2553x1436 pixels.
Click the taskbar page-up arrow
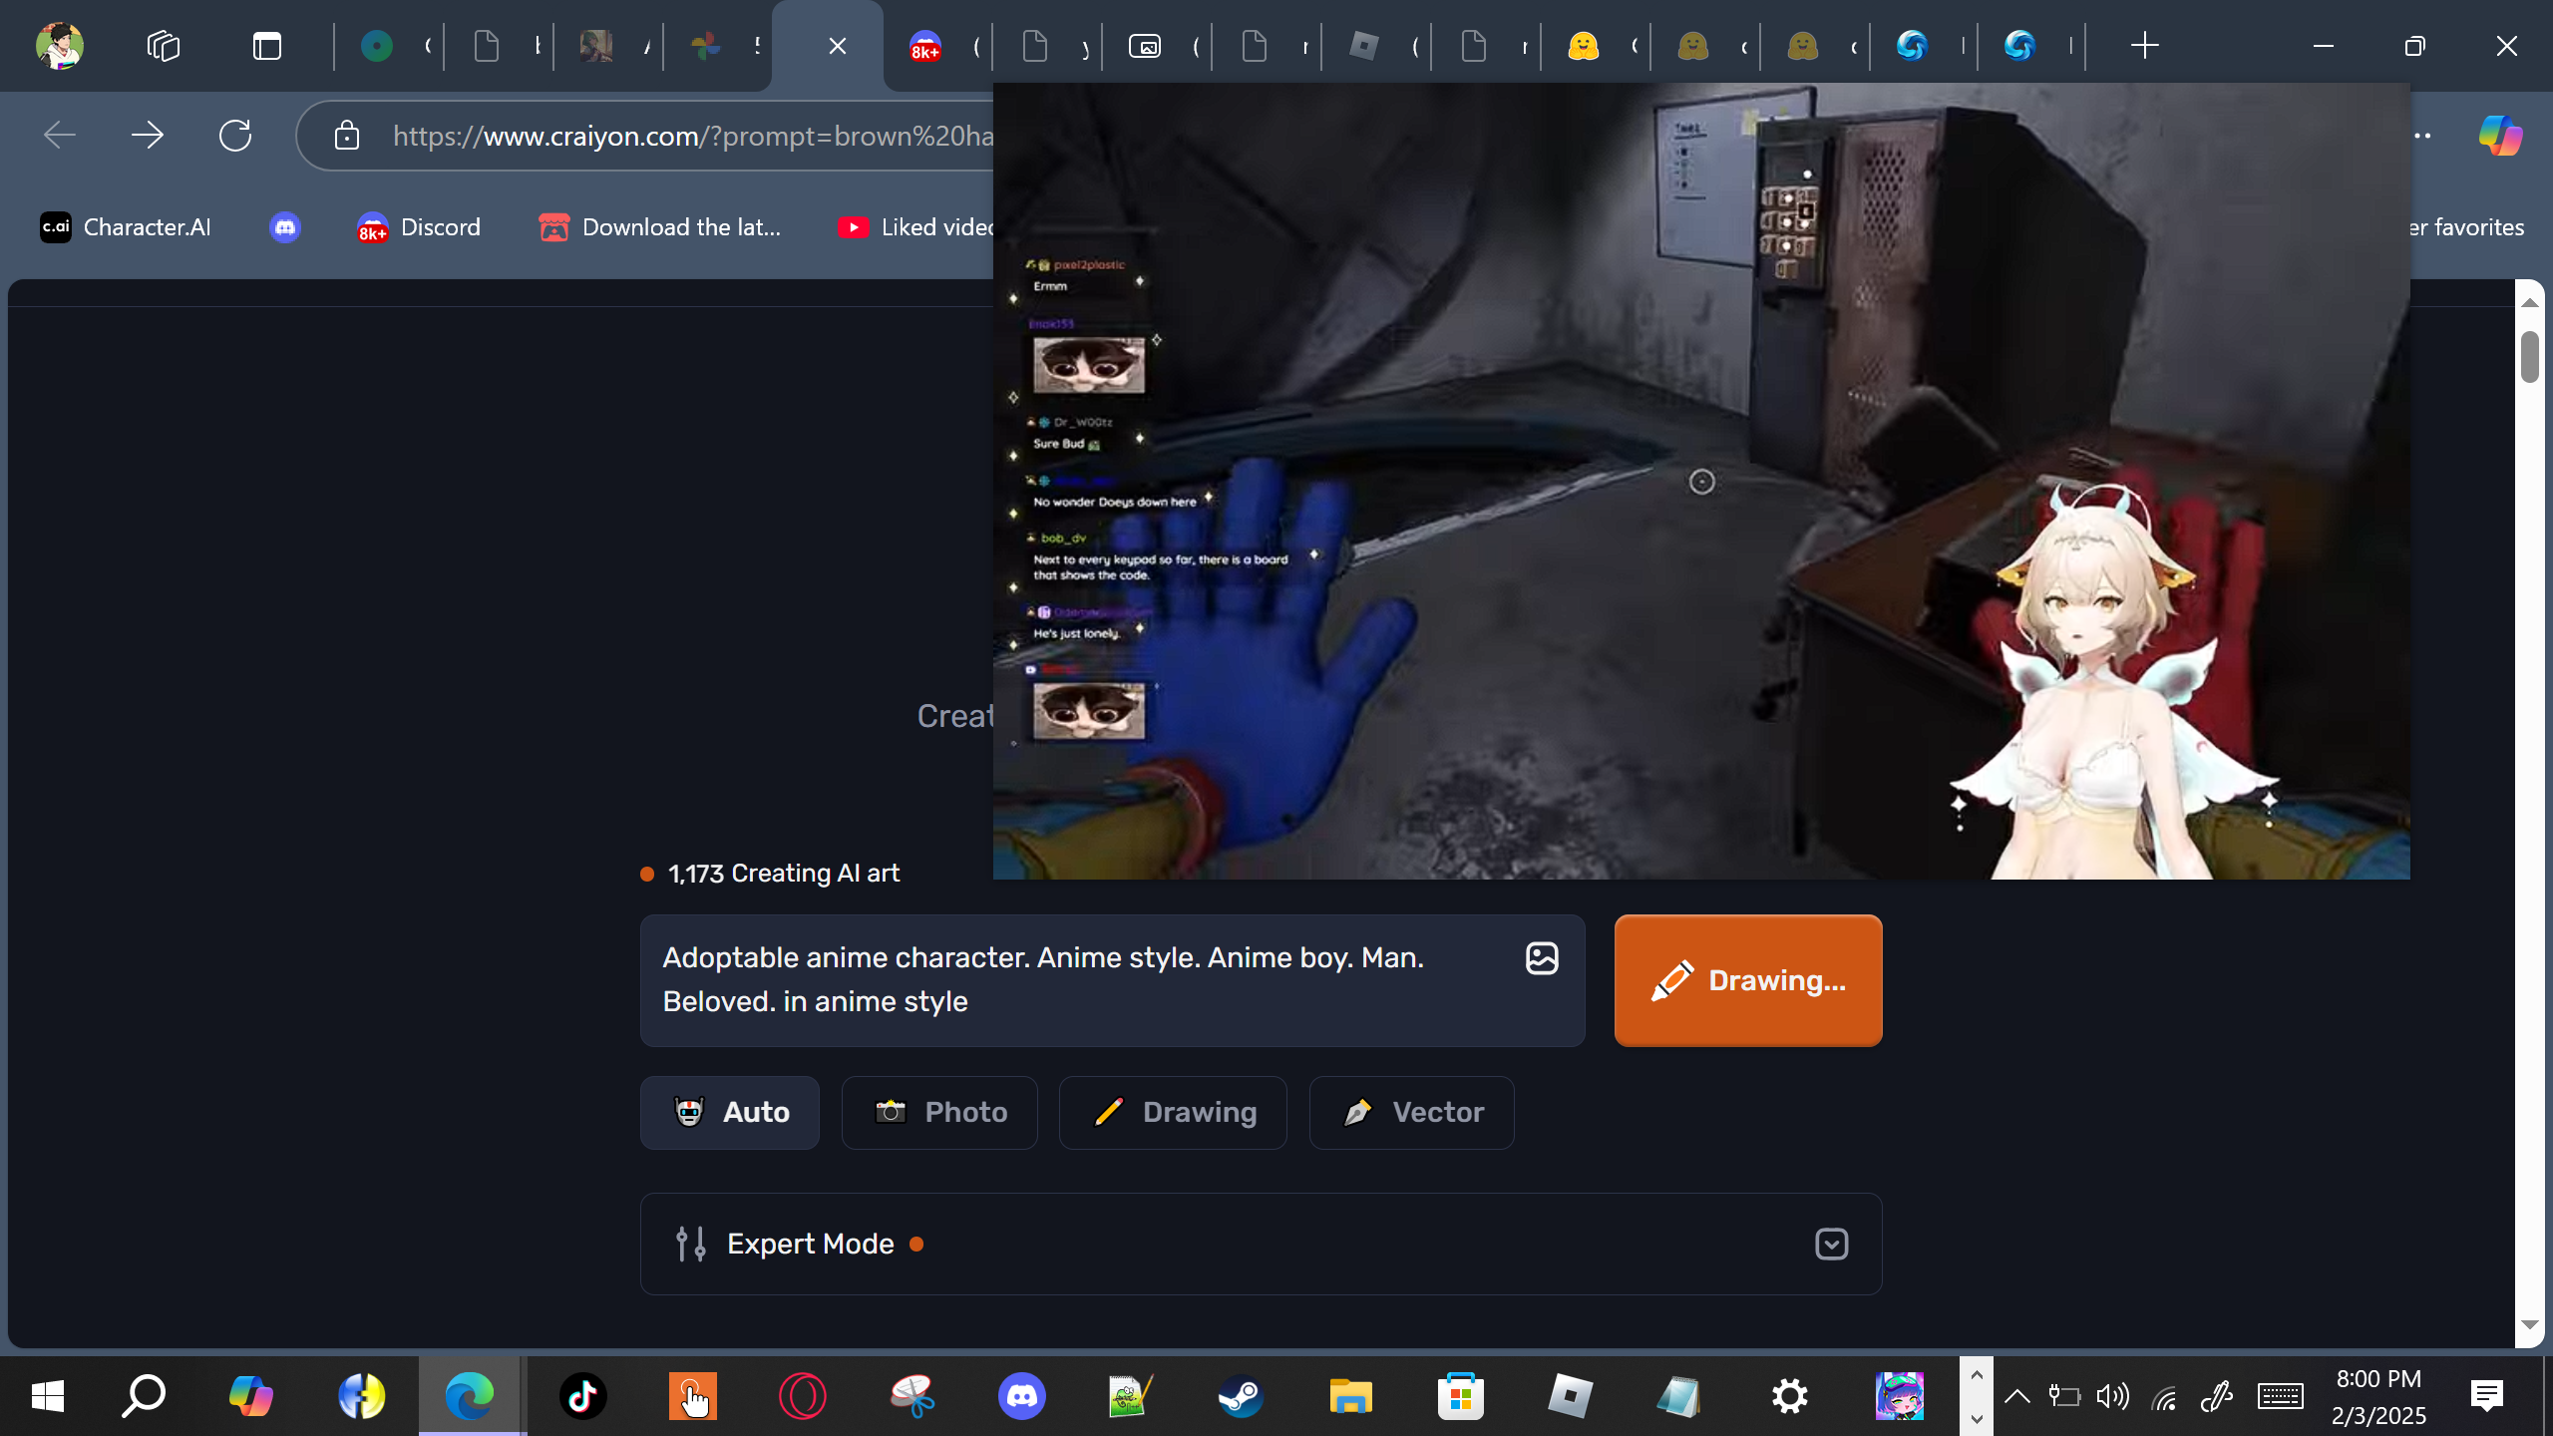[1977, 1375]
